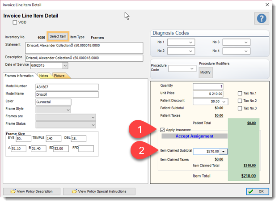This screenshot has width=279, height=204.
Task: Click the Item Claimed Total $210.00 value
Action: point(249,166)
